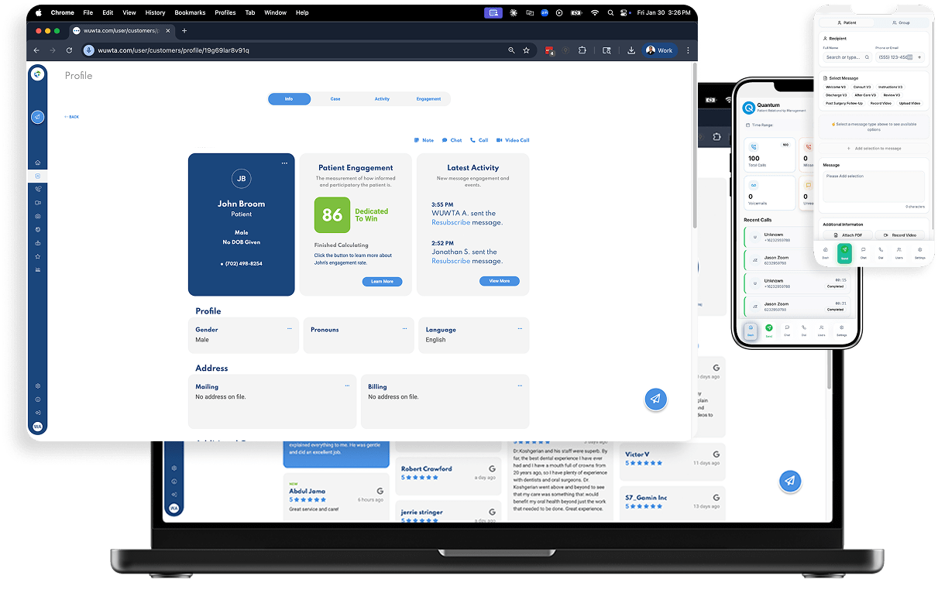Tap Users in message composer phone nav
Image resolution: width=938 pixels, height=593 pixels.
pos(898,253)
